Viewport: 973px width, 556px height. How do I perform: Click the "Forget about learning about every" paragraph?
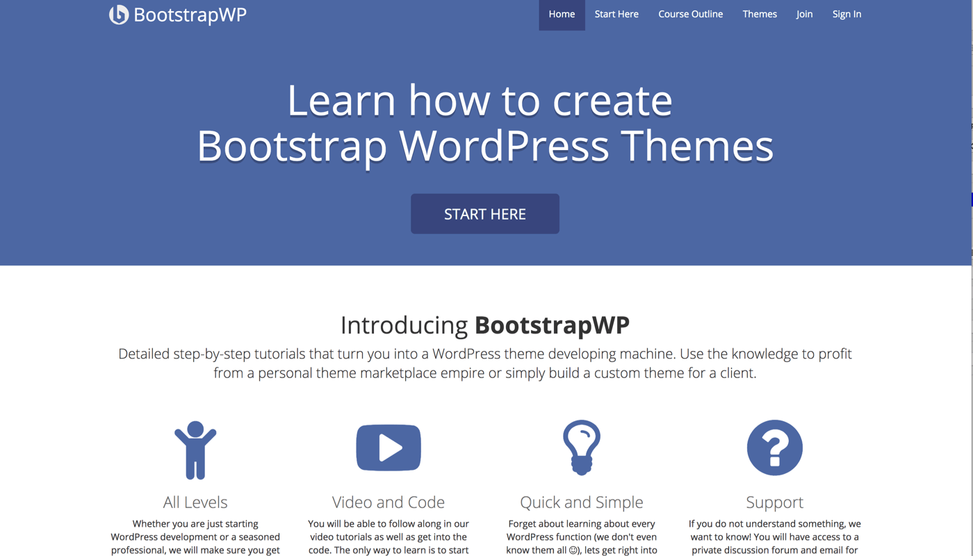(582, 537)
